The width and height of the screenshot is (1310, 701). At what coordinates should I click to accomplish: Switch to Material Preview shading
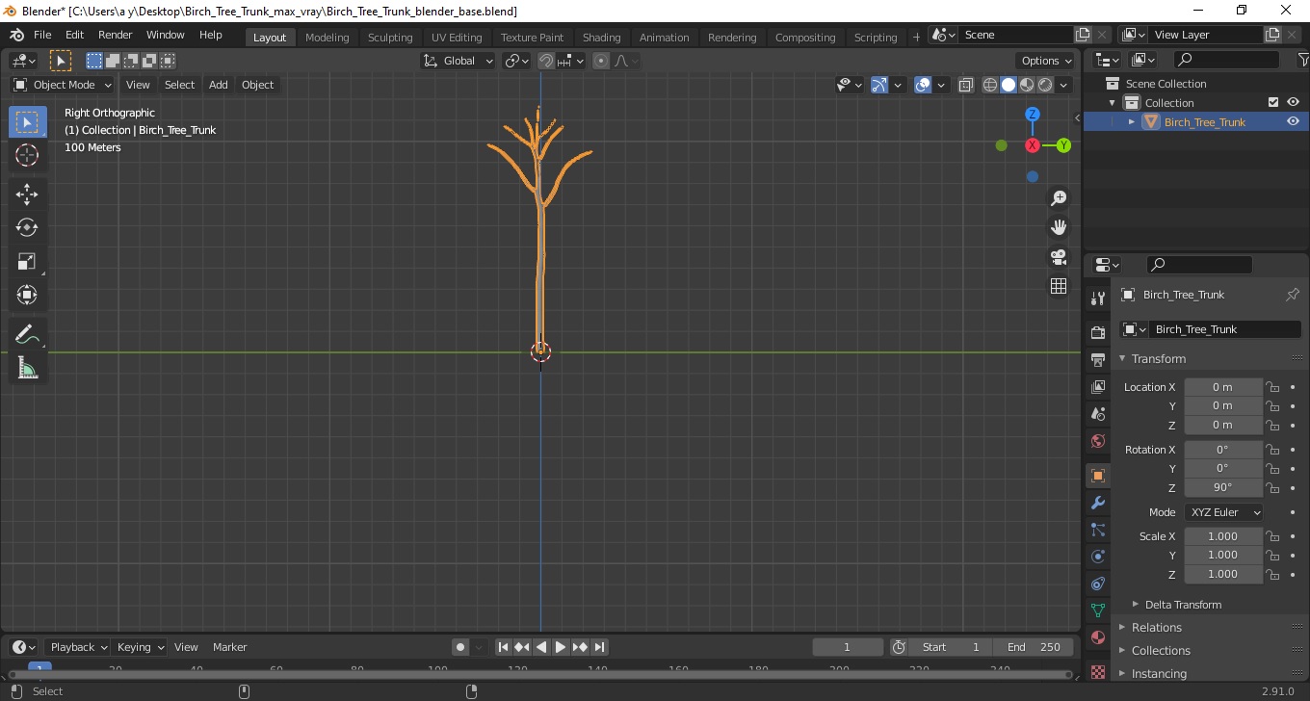point(1027,85)
